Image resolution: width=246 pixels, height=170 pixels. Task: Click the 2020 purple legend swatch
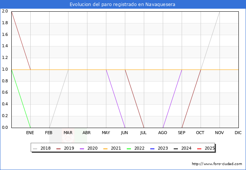82,148
